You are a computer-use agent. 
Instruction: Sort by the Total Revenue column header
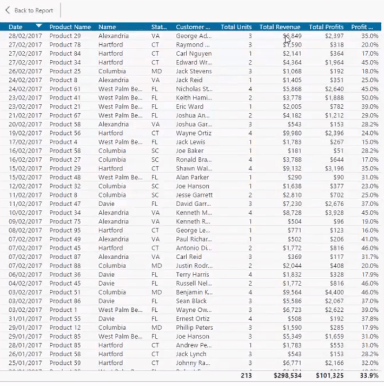[280, 27]
